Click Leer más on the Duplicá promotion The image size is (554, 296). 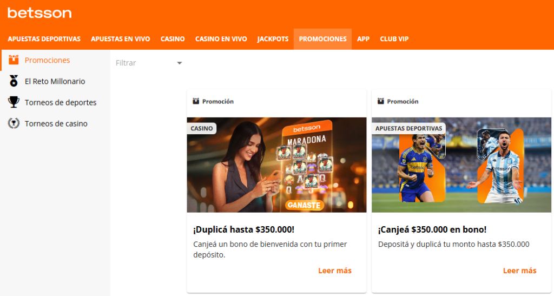coord(334,271)
